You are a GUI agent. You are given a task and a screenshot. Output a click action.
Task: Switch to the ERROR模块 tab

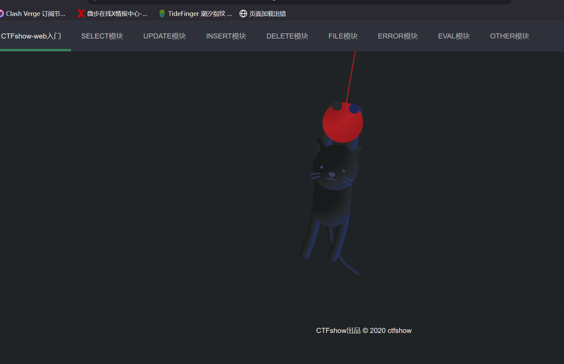click(398, 36)
